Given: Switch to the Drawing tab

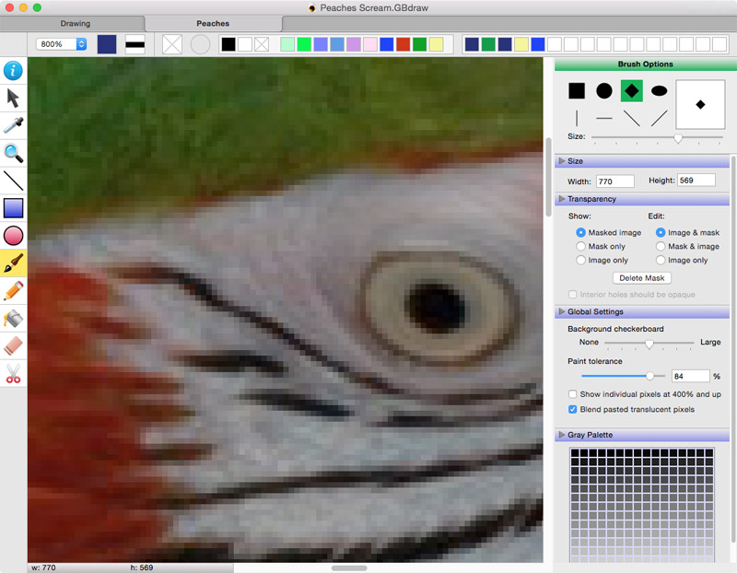Looking at the screenshot, I should [x=75, y=23].
